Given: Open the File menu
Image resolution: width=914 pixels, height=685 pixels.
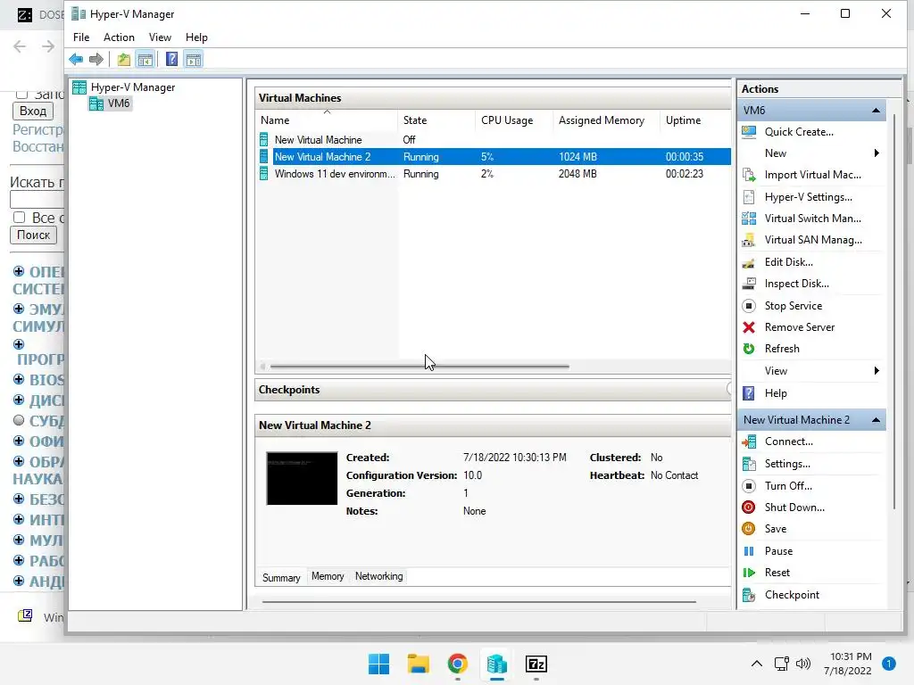Looking at the screenshot, I should pyautogui.click(x=81, y=37).
